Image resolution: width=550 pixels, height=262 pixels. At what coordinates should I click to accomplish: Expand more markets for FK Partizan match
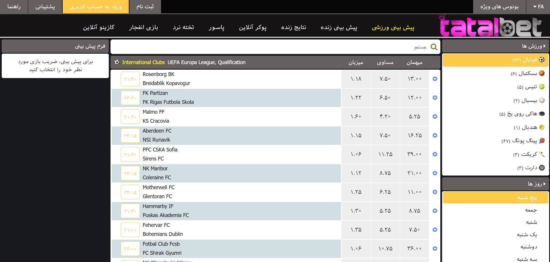[x=435, y=97]
